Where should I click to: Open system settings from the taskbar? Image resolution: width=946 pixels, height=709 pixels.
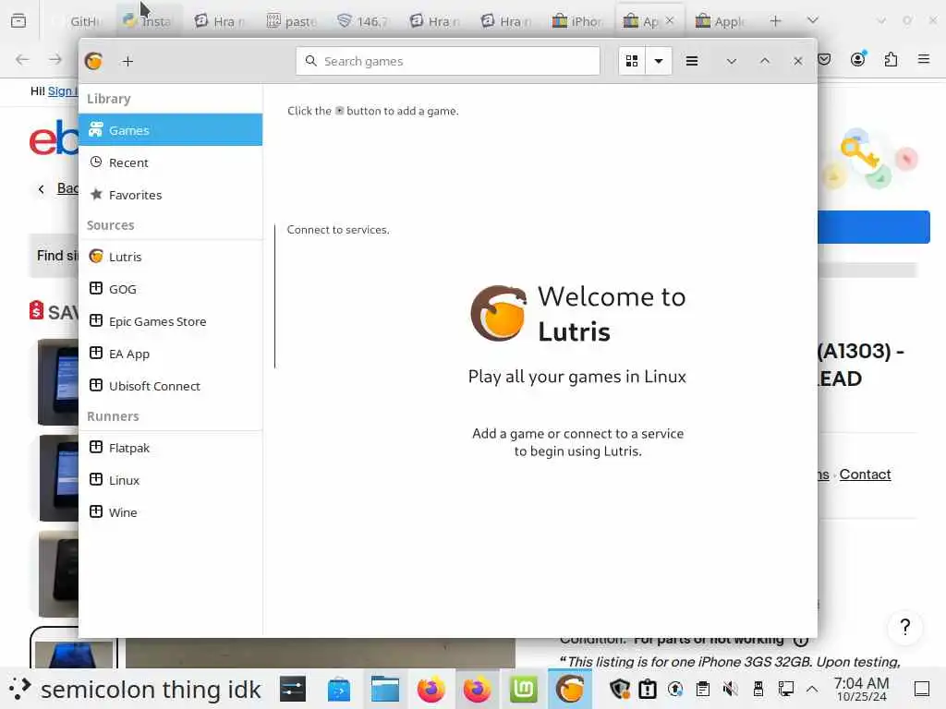293,689
